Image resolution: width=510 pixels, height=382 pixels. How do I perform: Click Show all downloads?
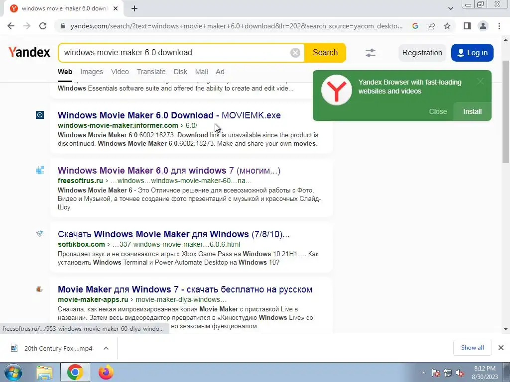pyautogui.click(x=472, y=348)
